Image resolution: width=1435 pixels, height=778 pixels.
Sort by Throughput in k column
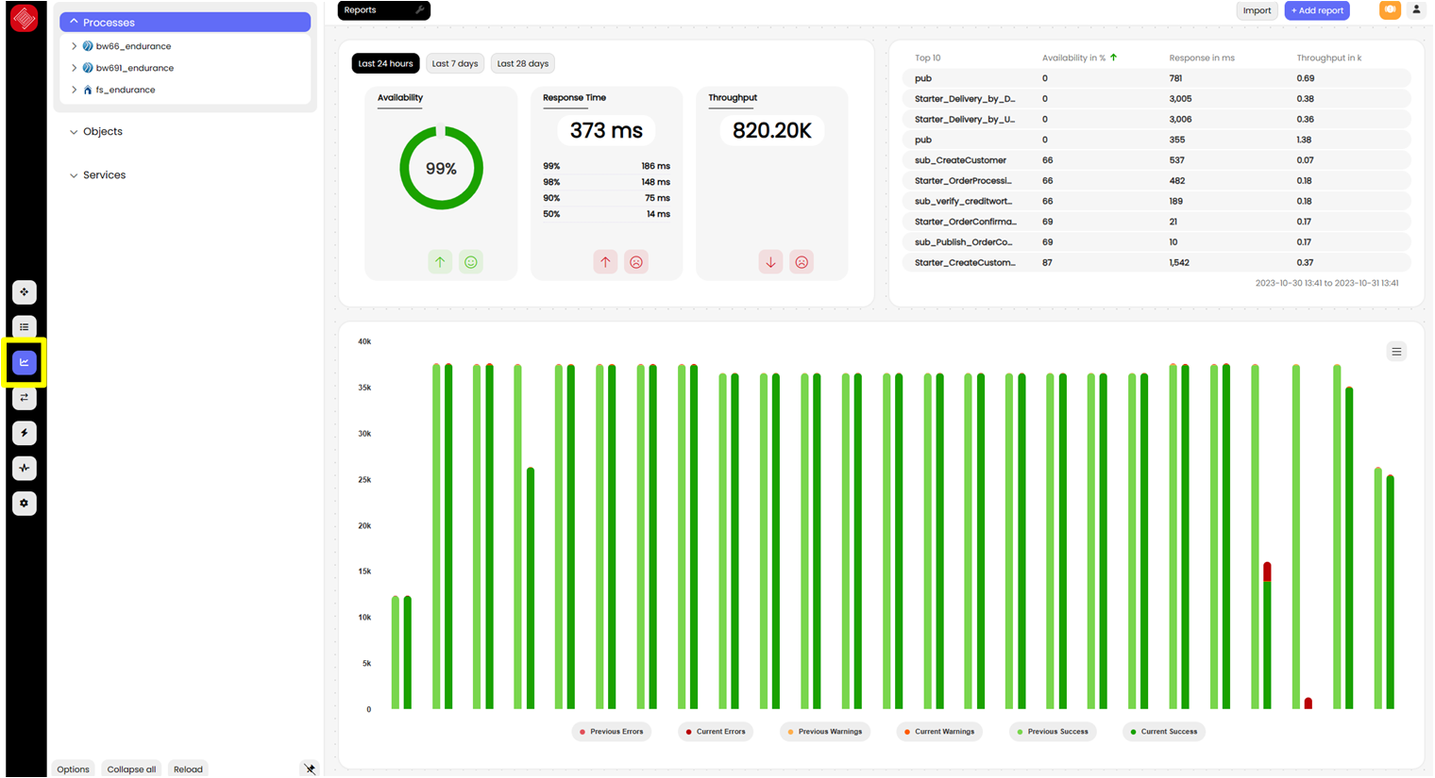(x=1328, y=58)
